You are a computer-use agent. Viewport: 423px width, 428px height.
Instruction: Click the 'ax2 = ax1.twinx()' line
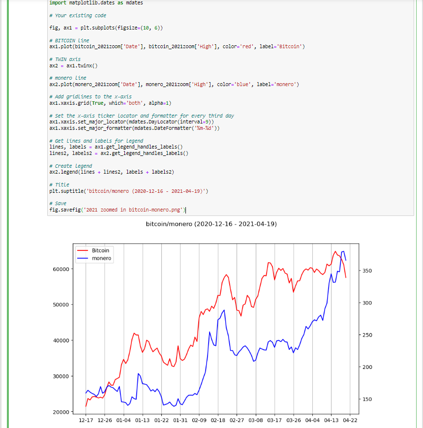tap(73, 66)
